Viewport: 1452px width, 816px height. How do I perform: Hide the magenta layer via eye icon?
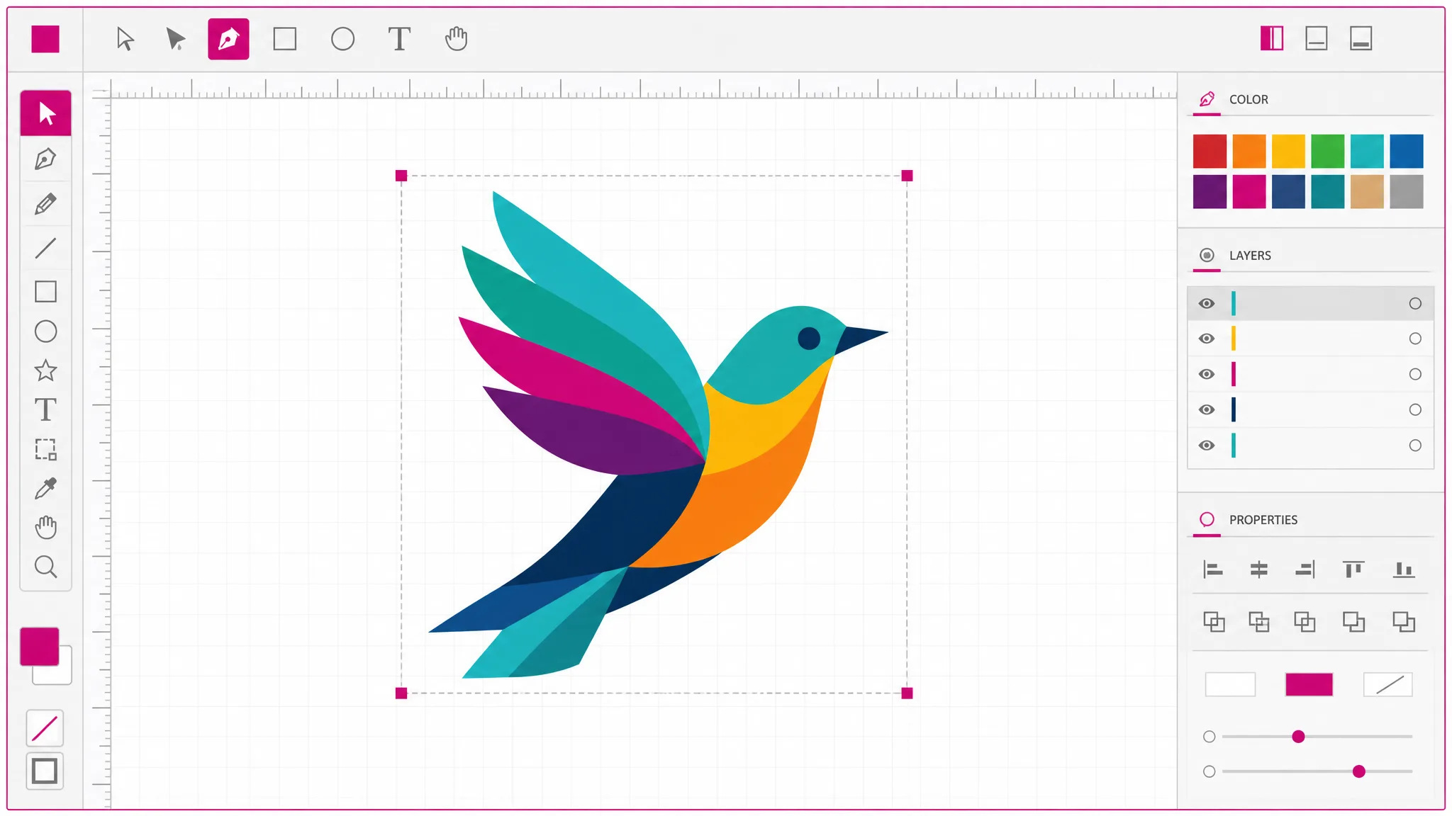[x=1207, y=374]
